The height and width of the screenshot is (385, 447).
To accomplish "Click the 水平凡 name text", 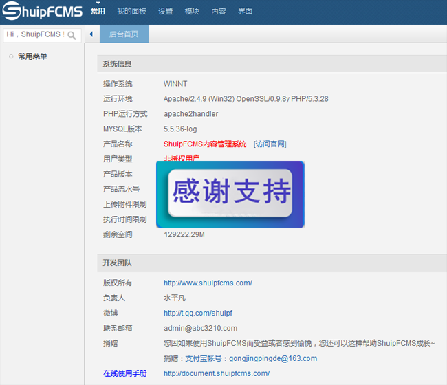I will pyautogui.click(x=175, y=298).
